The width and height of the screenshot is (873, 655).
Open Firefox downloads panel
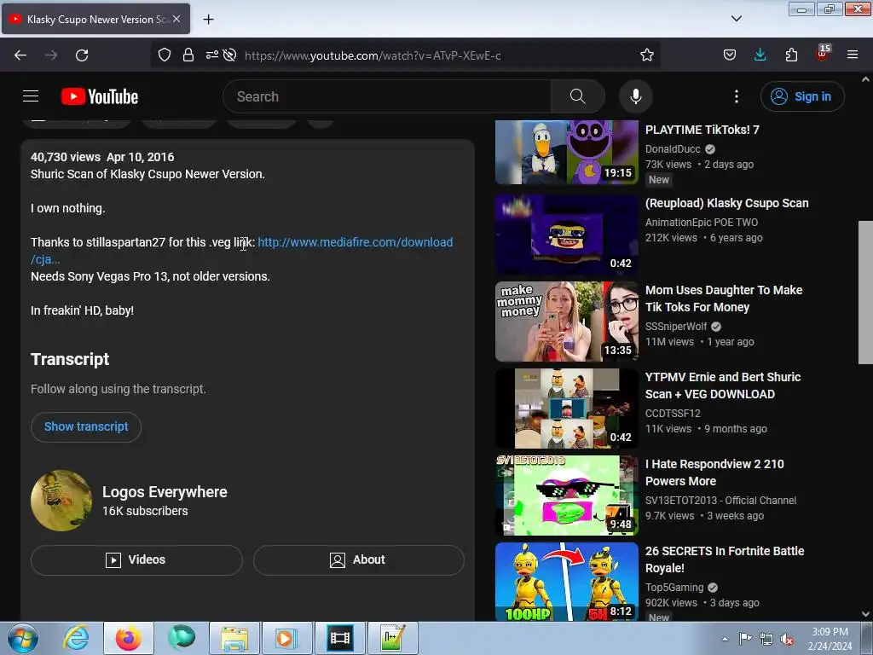tap(760, 55)
